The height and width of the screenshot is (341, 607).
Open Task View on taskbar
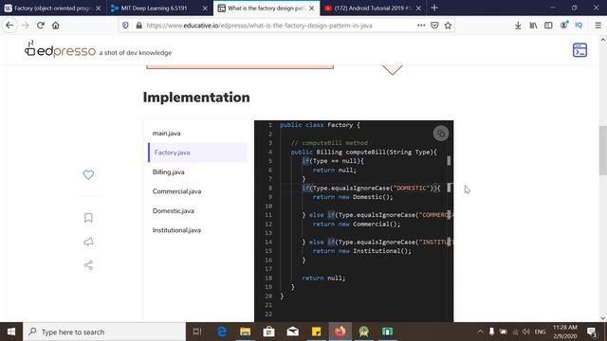coord(197,332)
